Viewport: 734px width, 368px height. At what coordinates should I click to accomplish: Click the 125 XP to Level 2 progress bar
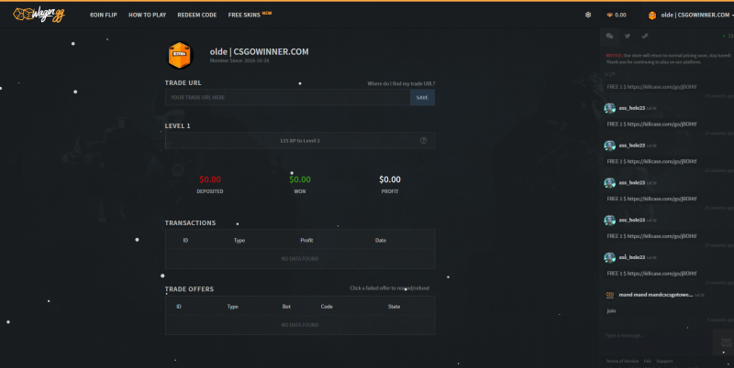[x=300, y=141]
